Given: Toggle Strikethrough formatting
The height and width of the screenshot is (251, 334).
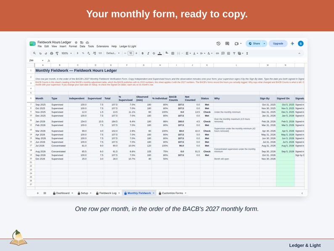Looking at the screenshot, I should point(154,53).
